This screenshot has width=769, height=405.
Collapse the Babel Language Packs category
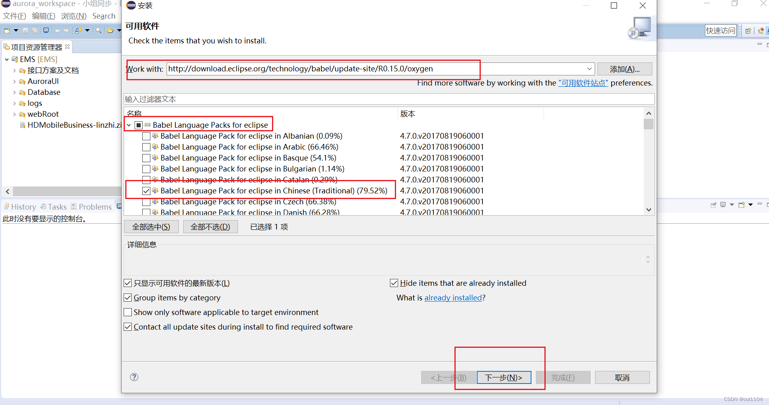129,125
